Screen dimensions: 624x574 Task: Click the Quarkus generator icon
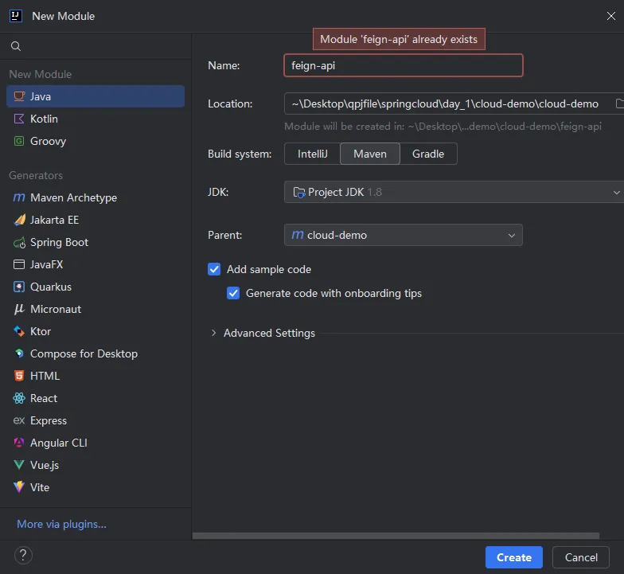click(19, 287)
